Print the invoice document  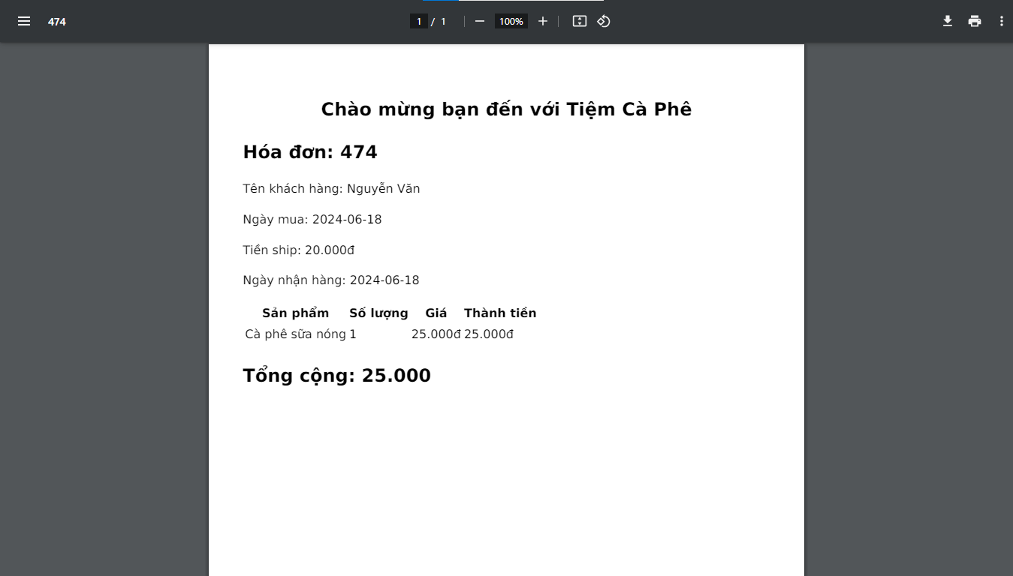point(975,21)
